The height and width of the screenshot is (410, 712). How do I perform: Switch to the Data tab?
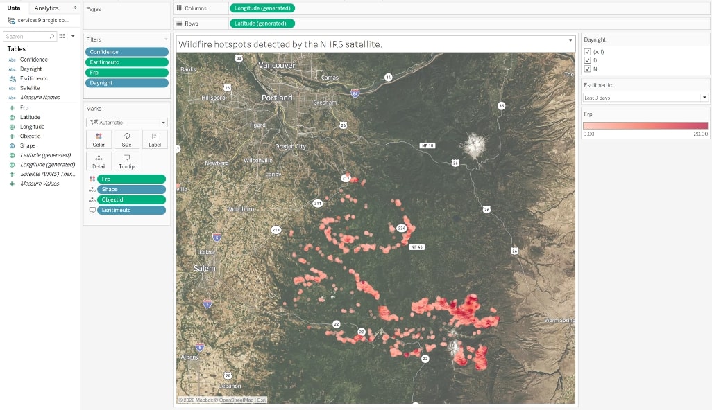pyautogui.click(x=14, y=8)
